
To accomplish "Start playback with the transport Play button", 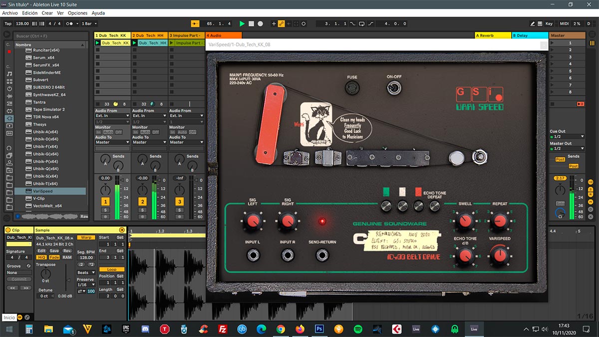I will point(242,23).
